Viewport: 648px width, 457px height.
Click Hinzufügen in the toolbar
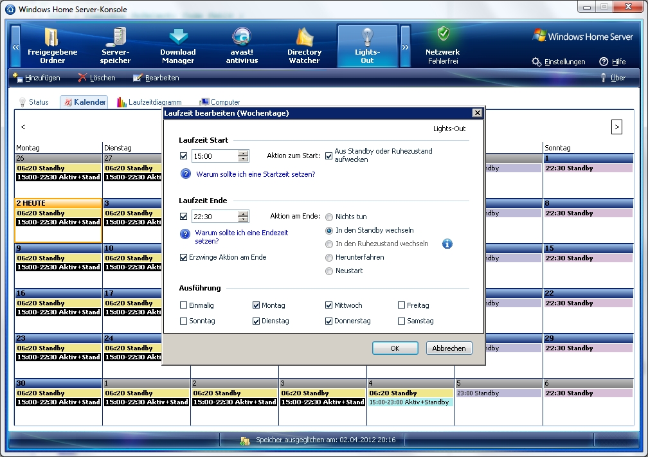[x=37, y=78]
